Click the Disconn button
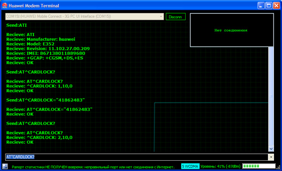282x171 pixels. [175, 17]
